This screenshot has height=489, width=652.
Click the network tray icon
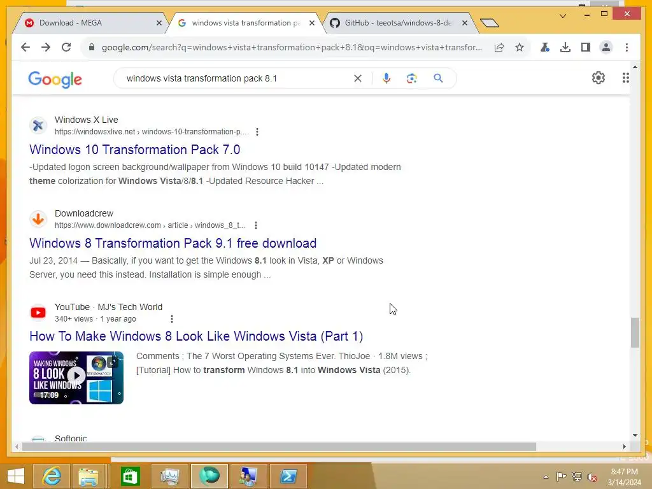click(x=577, y=476)
